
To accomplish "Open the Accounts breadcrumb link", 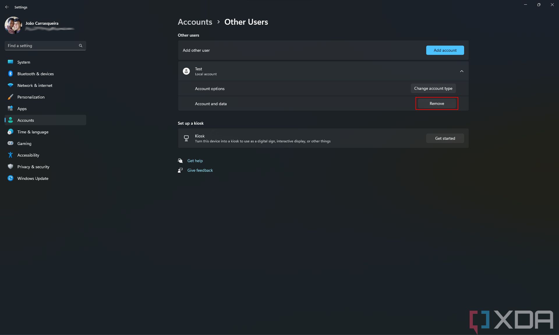I will tap(195, 22).
